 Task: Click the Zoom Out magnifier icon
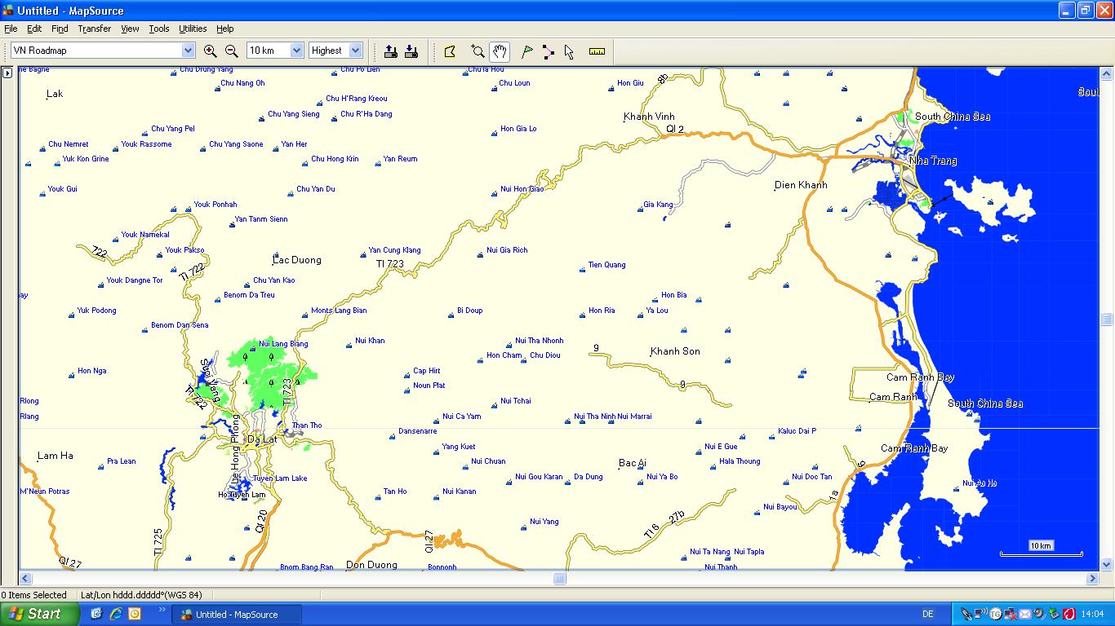coord(232,51)
